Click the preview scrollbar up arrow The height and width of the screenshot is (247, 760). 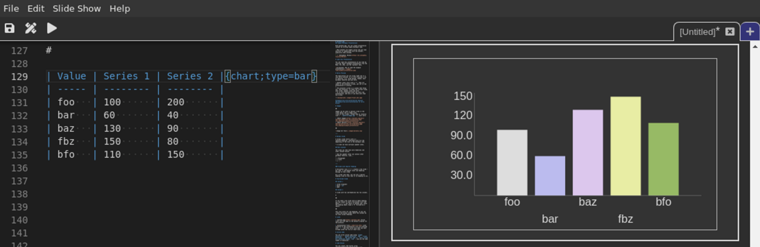point(755,46)
